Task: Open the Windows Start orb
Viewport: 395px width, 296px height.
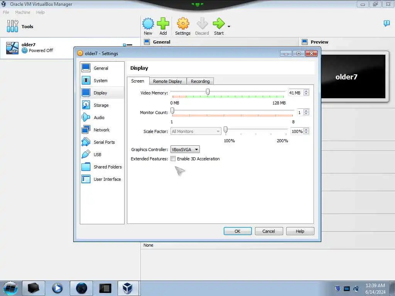Action: [10, 288]
